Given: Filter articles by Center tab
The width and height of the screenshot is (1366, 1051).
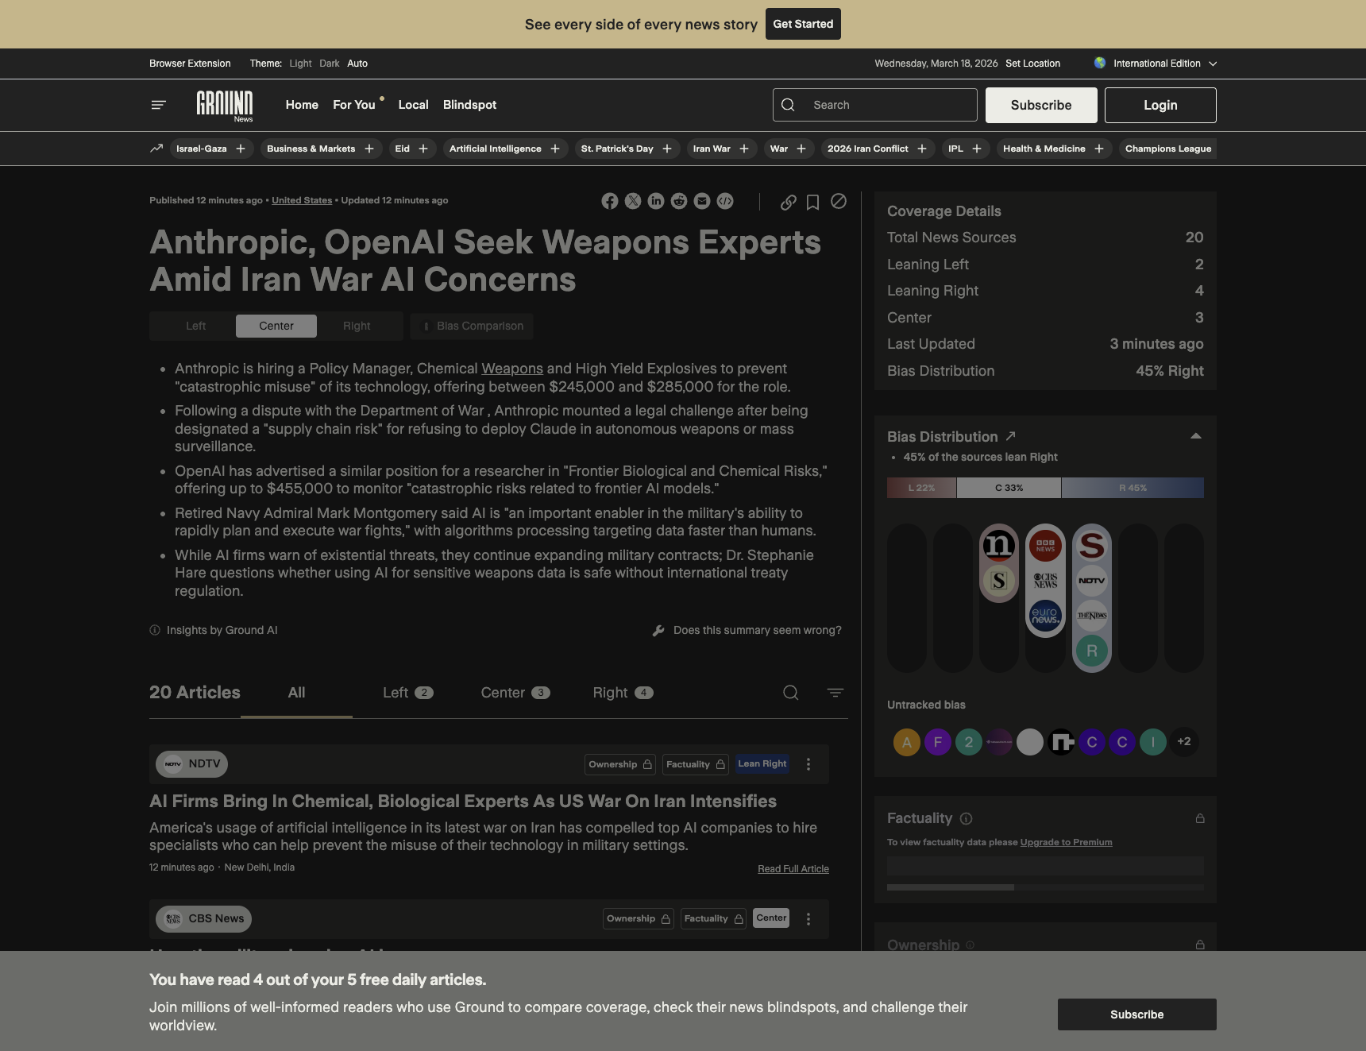Looking at the screenshot, I should (515, 693).
